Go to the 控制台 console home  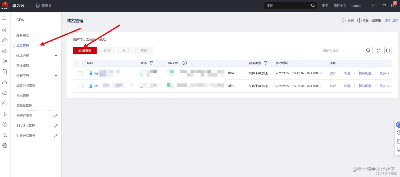coord(44,5)
